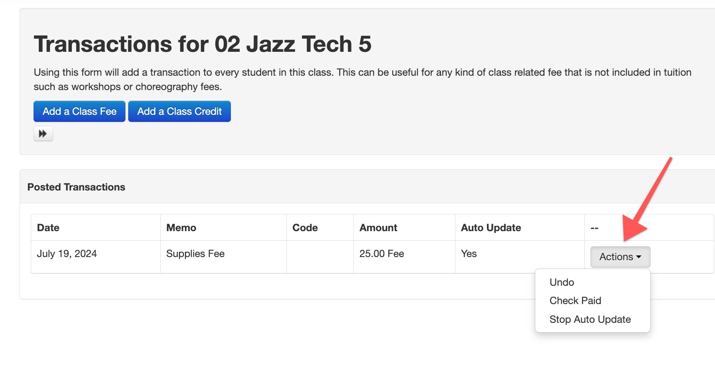Click the class fee description paragraph text
Viewport: 715px width, 373px height.
coord(362,79)
